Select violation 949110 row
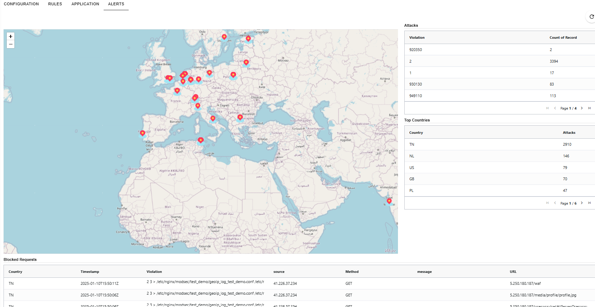The height and width of the screenshot is (307, 595). 499,96
